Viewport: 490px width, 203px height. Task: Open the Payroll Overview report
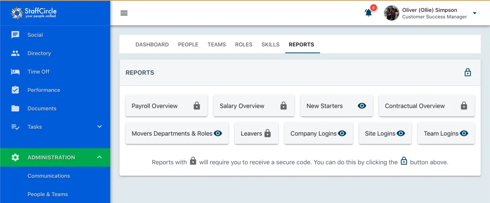(167, 106)
